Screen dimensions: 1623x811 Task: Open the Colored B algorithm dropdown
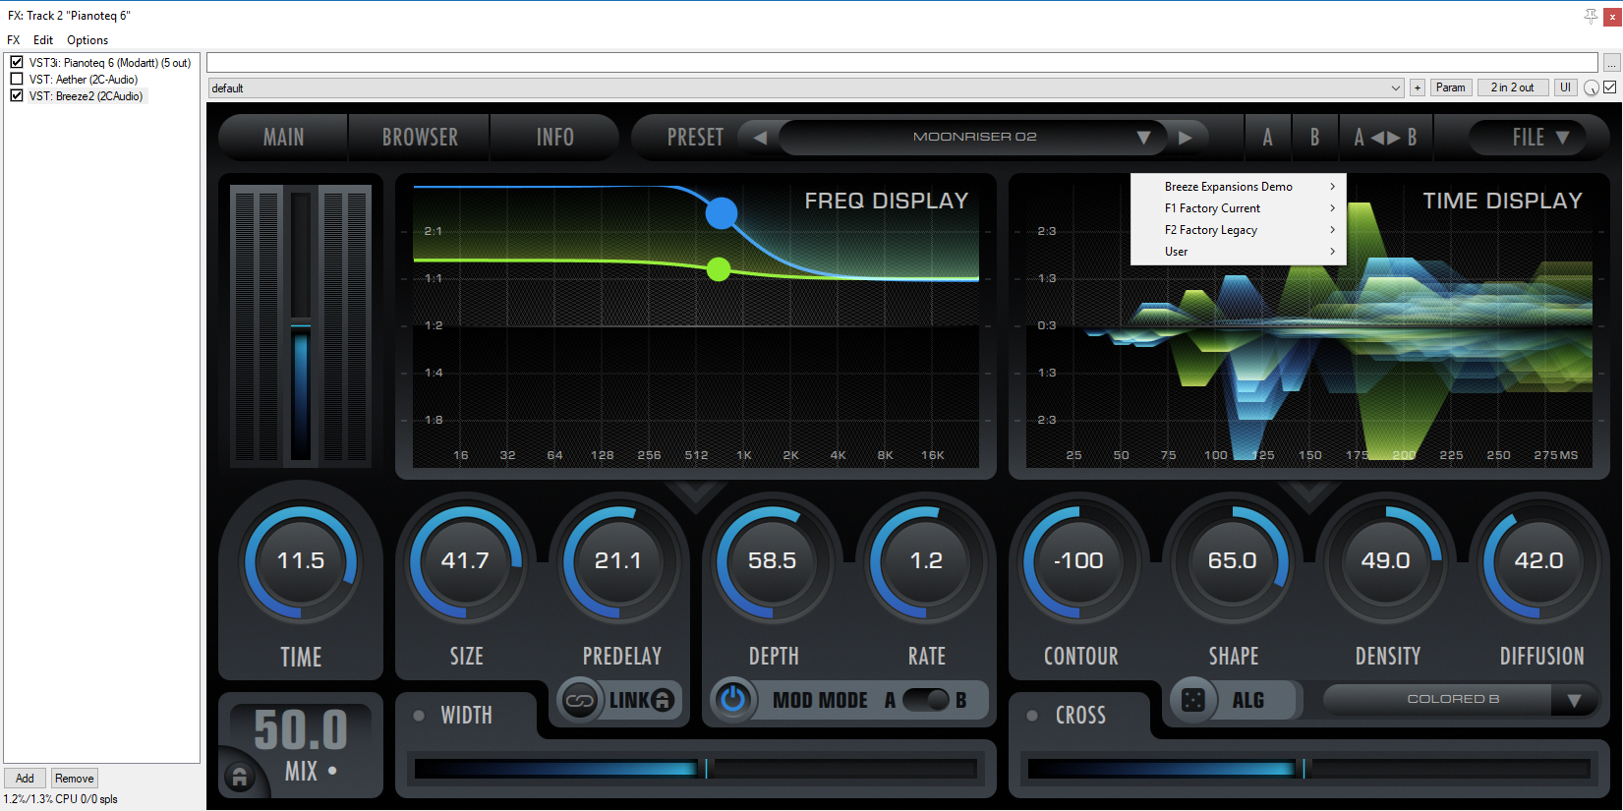(1574, 700)
